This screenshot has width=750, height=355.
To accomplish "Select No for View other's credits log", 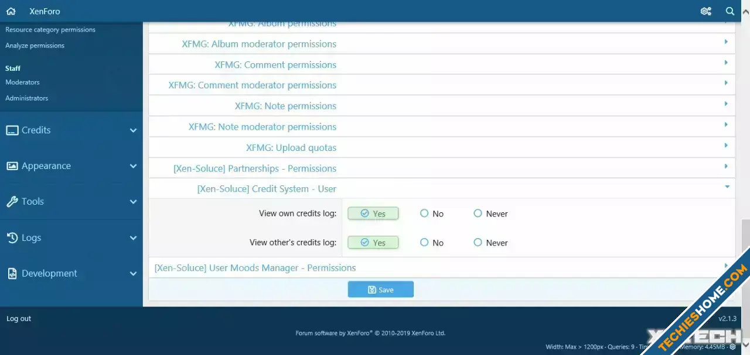I will pyautogui.click(x=432, y=243).
